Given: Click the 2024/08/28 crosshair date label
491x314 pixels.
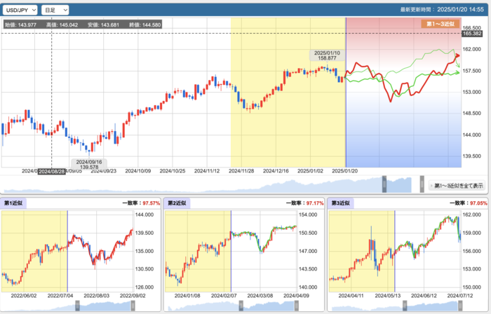Looking at the screenshot, I should click(51, 171).
